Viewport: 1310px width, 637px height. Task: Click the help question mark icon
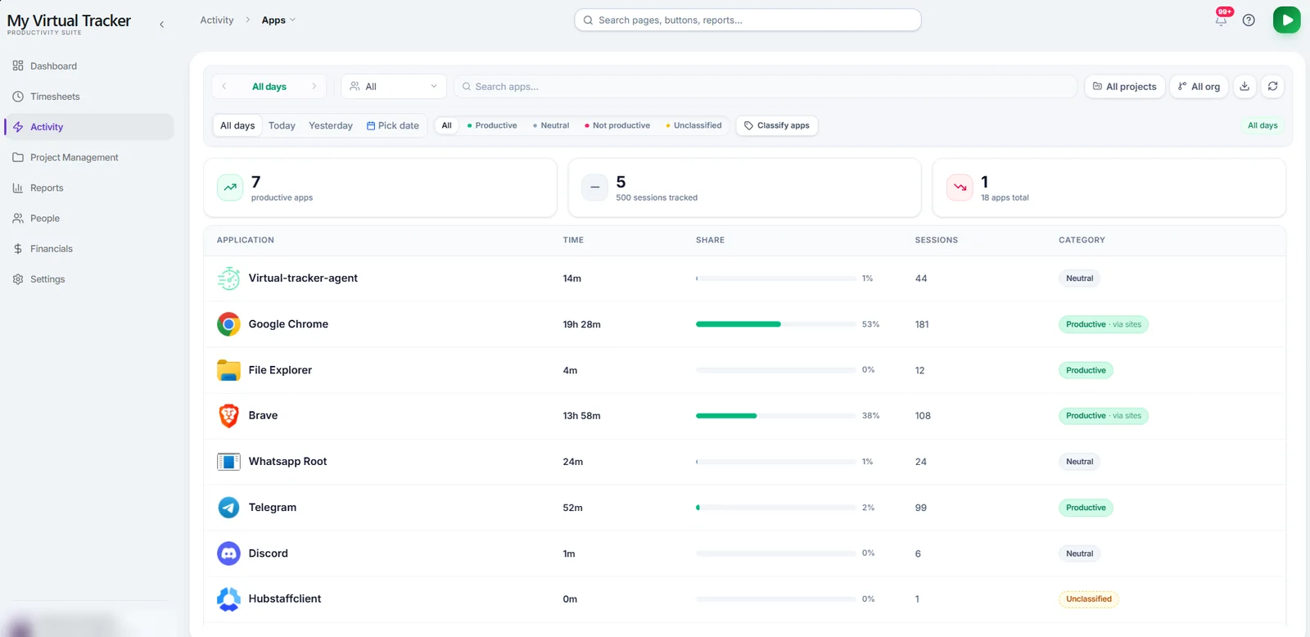(1249, 20)
